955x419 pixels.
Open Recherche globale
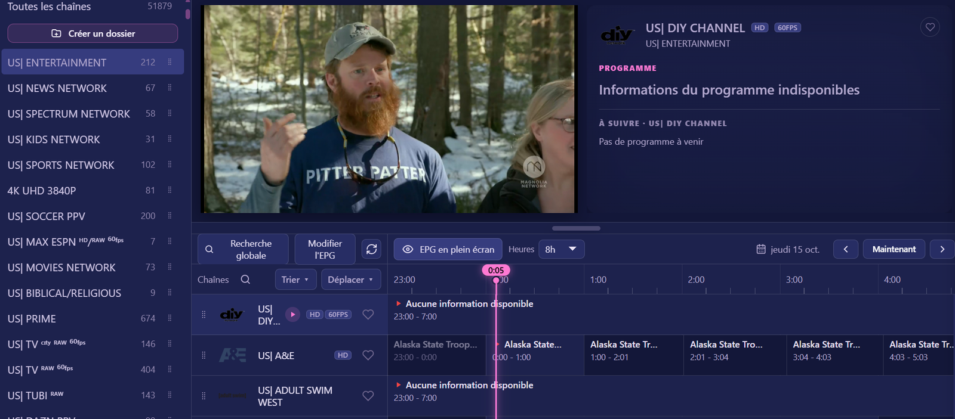(243, 249)
